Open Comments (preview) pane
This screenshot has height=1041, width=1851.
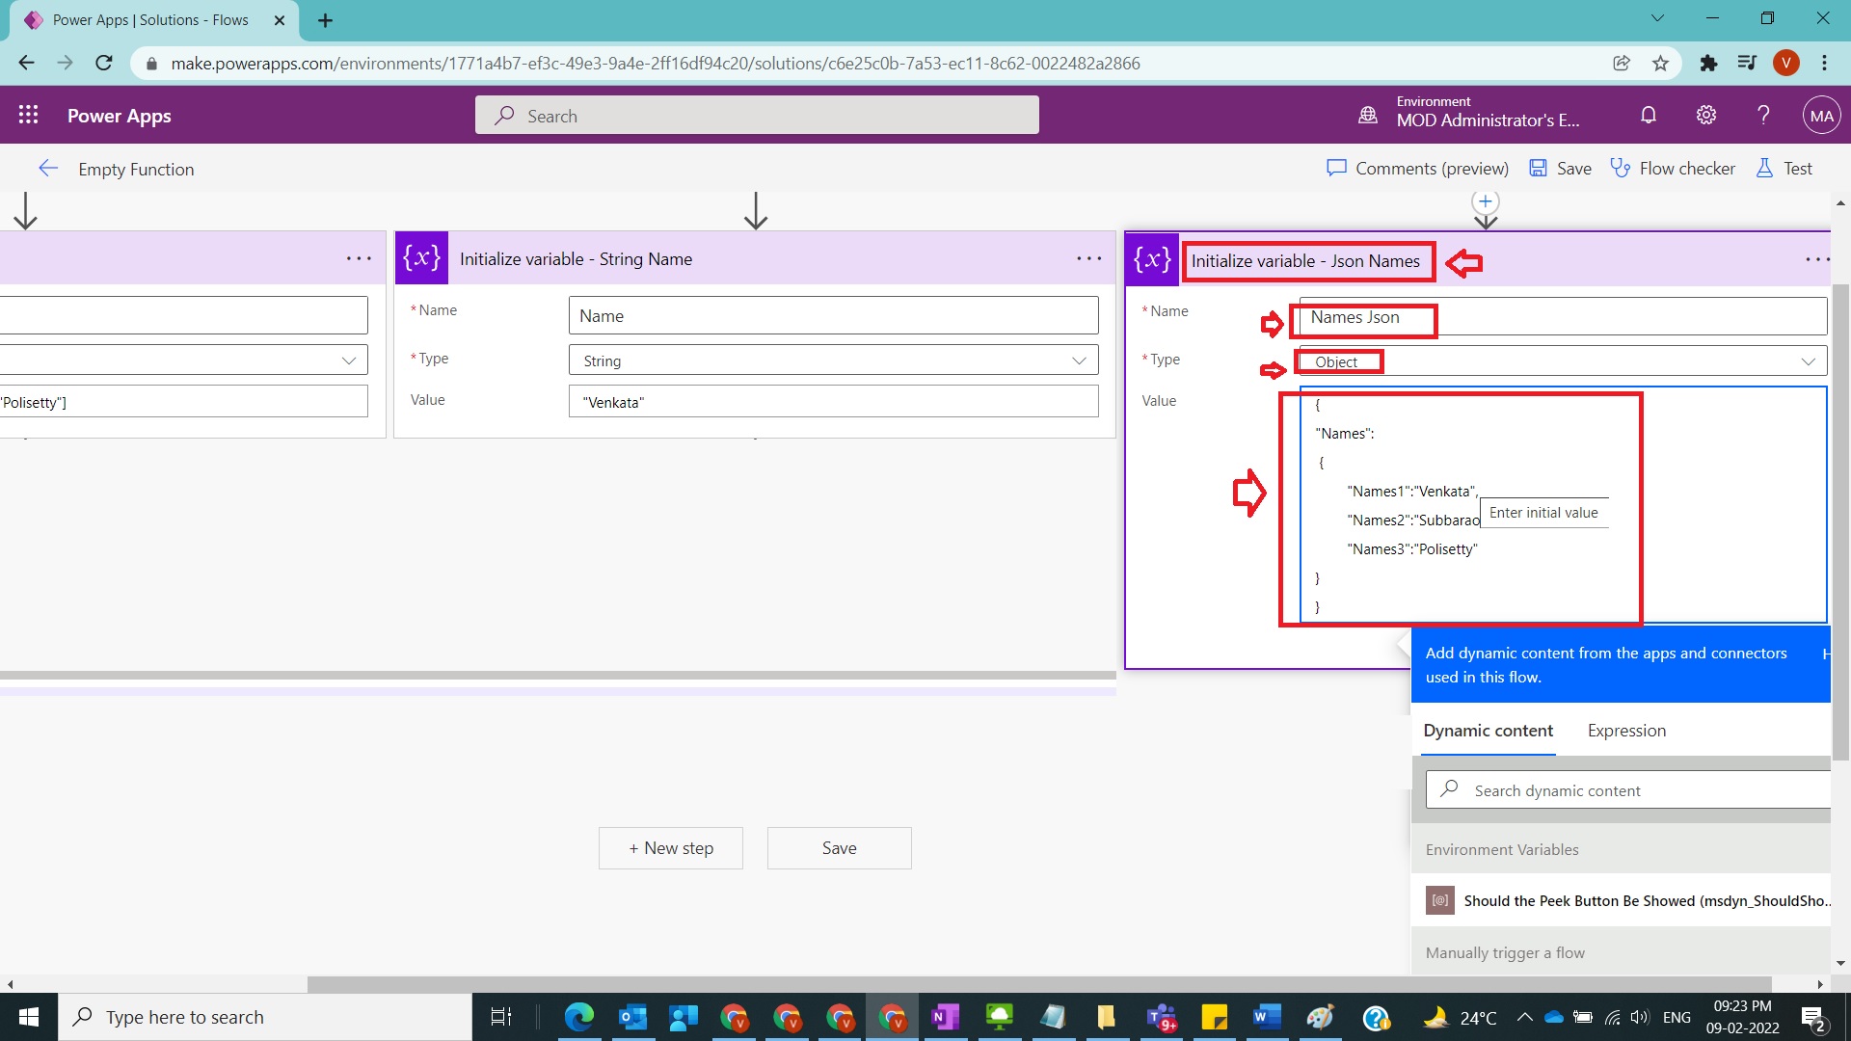1418,169
